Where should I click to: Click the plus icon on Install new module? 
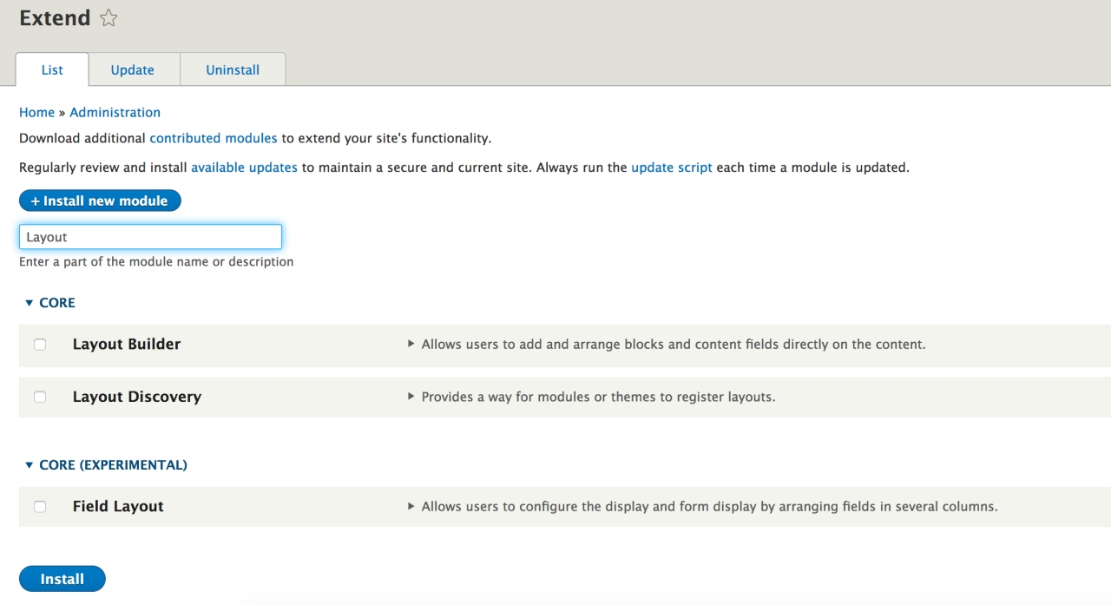[36, 201]
